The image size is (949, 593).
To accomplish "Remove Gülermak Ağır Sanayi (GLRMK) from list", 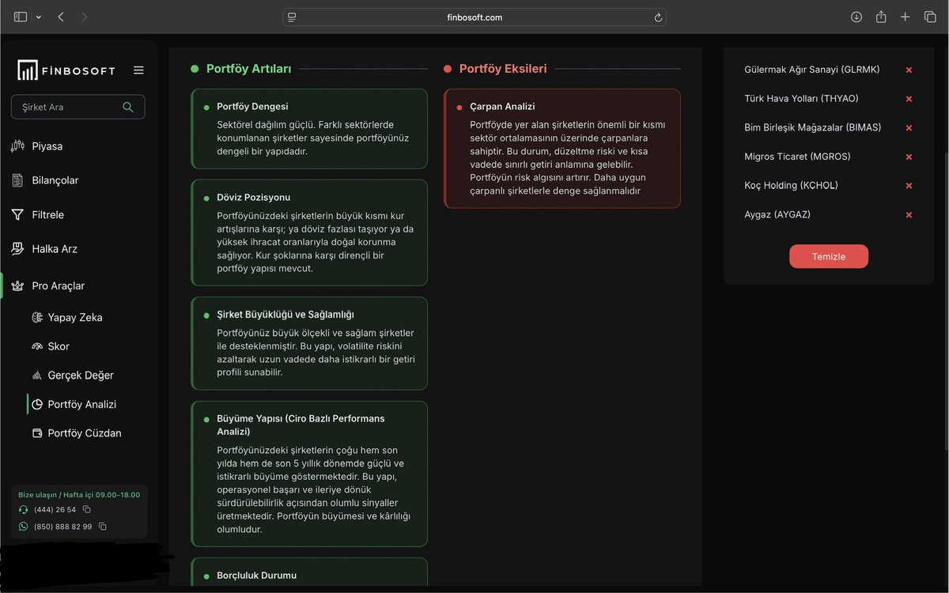I will pyautogui.click(x=909, y=70).
